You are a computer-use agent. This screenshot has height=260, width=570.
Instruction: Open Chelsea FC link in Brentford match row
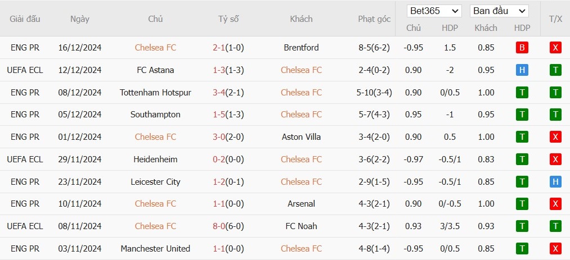coord(156,48)
